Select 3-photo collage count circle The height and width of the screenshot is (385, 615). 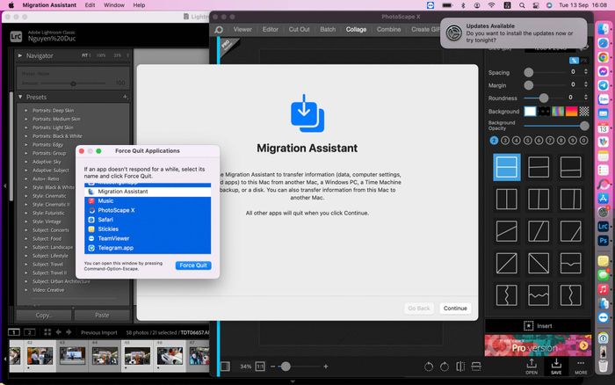pos(505,140)
